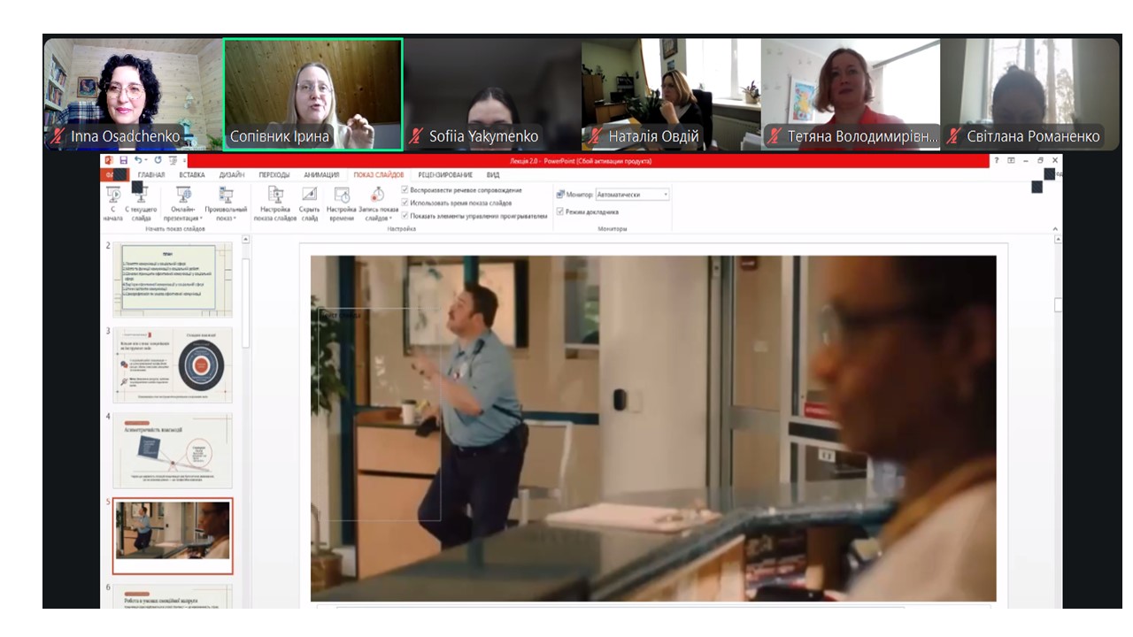Open the Монитор Автоматически combo box

632,194
